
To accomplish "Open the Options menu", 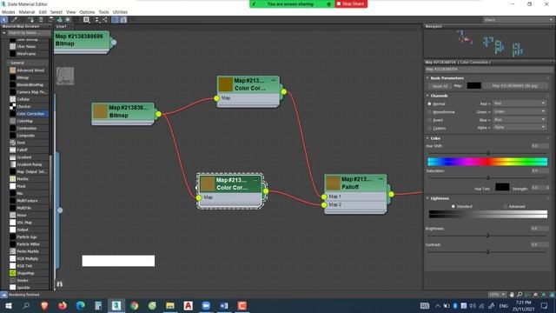I will 87,12.
